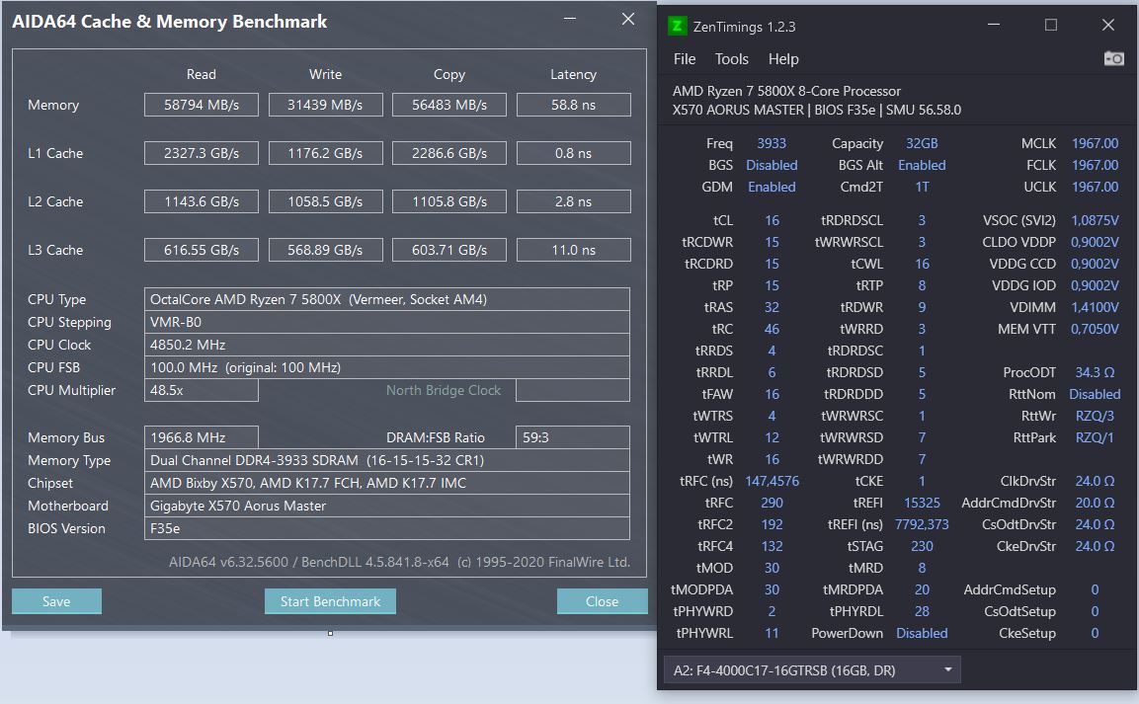Click the CPU Stepping value VMR-B0
The width and height of the screenshot is (1139, 704).
(386, 322)
